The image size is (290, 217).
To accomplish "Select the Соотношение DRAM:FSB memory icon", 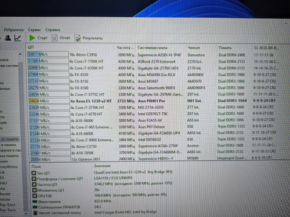I will [35, 207].
